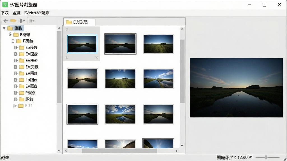
Task: Click the status bar text ending in '12:30.P1'
Action: [x=235, y=157]
